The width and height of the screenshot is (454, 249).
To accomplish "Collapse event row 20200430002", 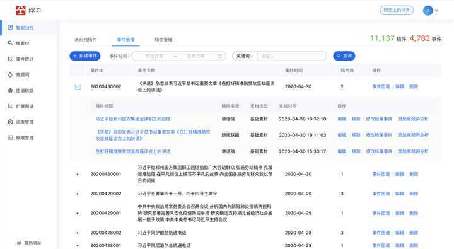I will coord(78,86).
